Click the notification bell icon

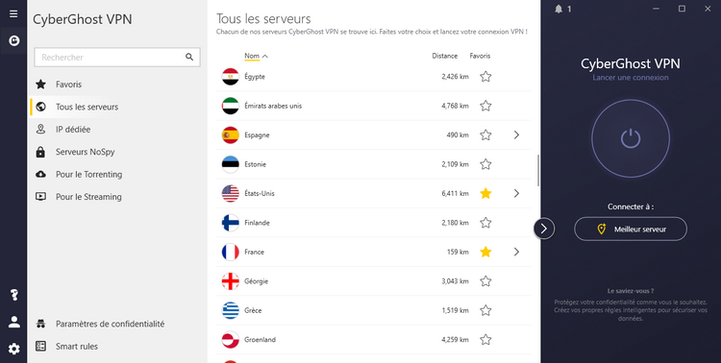pyautogui.click(x=559, y=9)
